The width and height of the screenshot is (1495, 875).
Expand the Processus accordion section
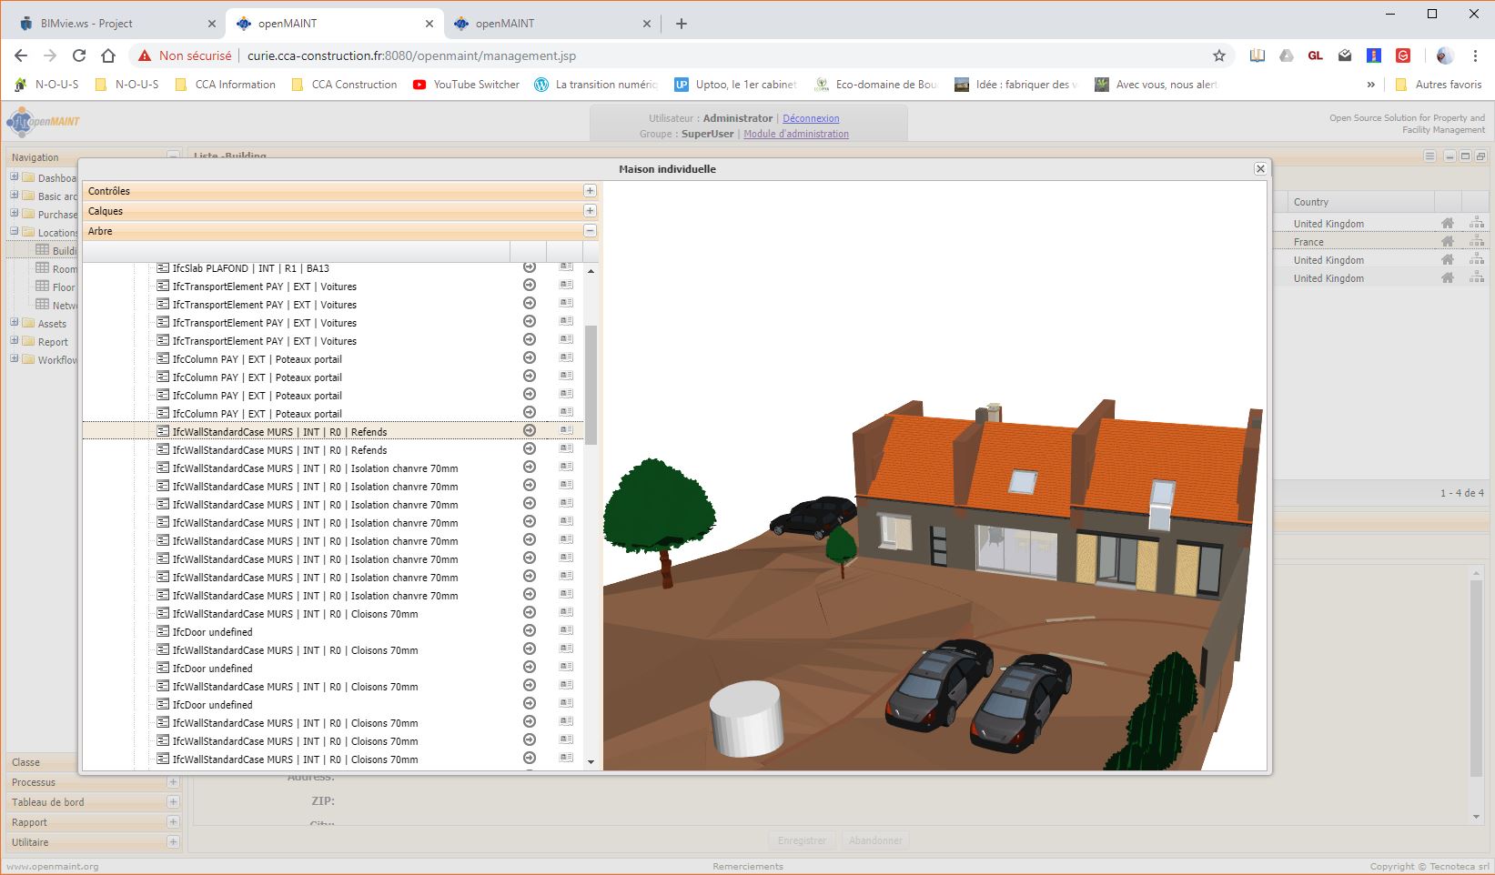point(173,782)
